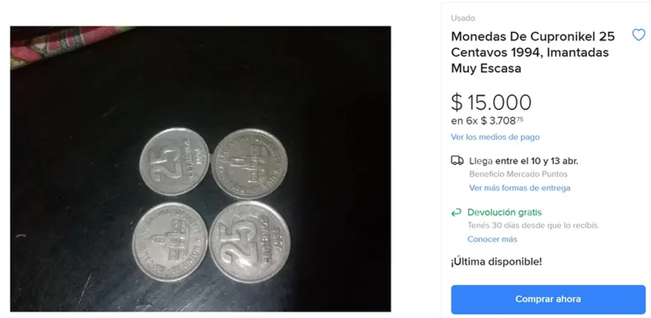Click the free returns arrow icon
This screenshot has height=318, width=651.
(456, 212)
